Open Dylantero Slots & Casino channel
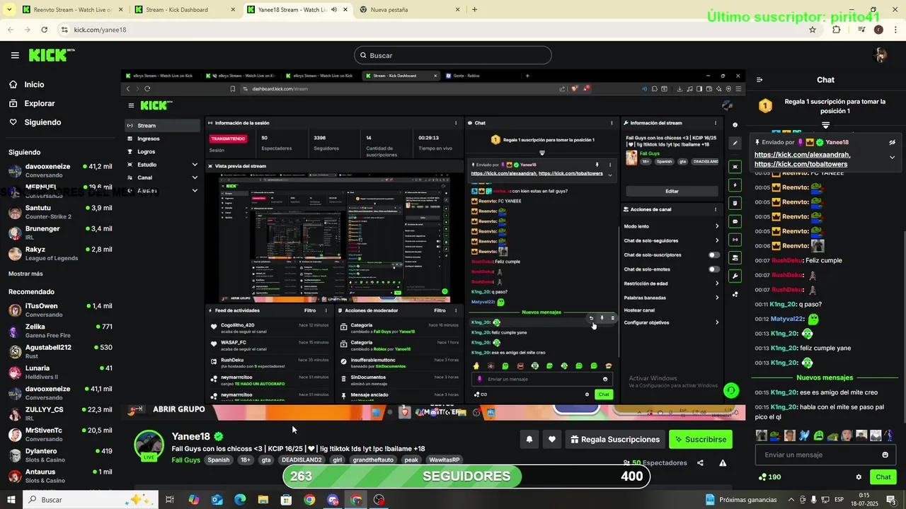906x509 pixels. pyautogui.click(x=60, y=455)
